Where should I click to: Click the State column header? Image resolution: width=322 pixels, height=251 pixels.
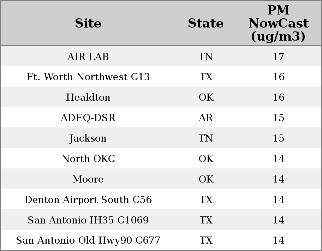[205, 24]
